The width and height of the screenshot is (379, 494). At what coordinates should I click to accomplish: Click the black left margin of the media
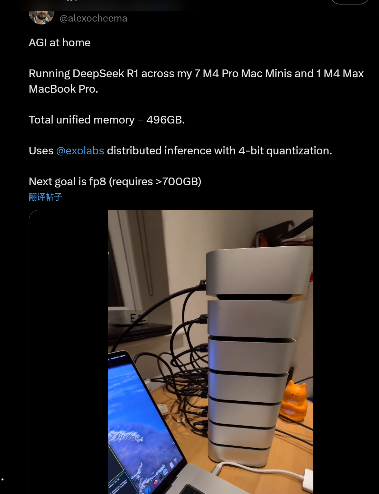69,352
